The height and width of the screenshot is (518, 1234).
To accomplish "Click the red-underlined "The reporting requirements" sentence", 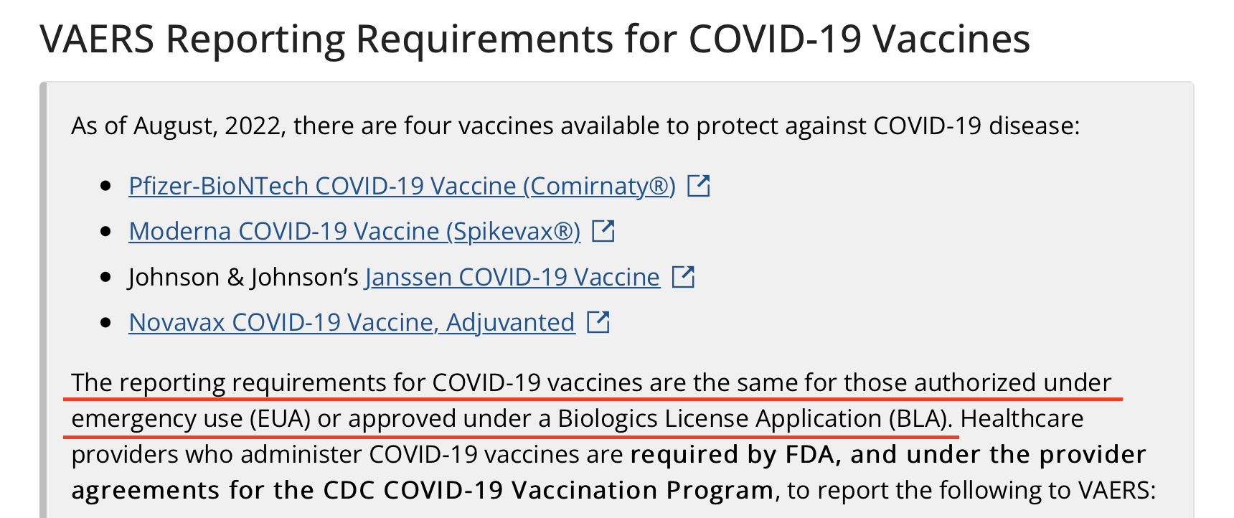I will (591, 400).
